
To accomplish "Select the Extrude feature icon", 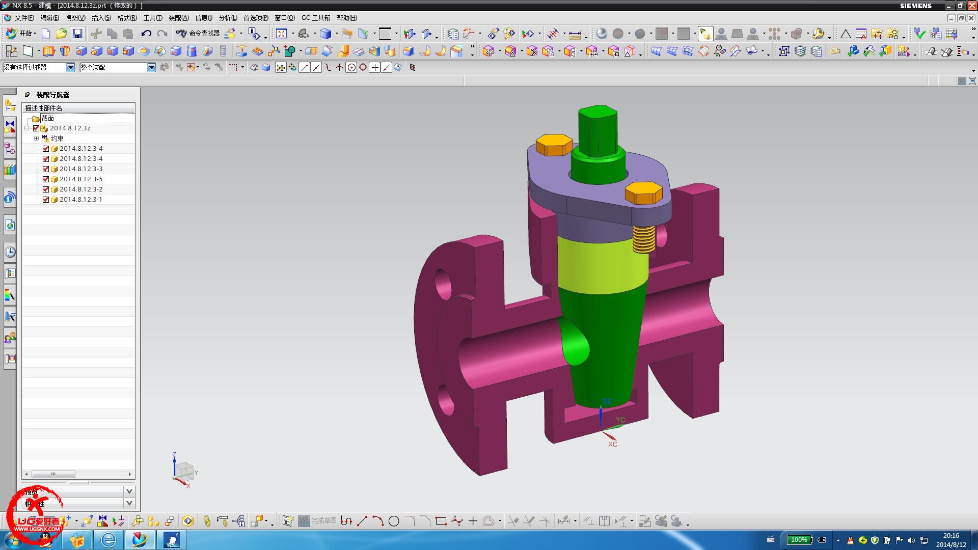I will 49,51.
